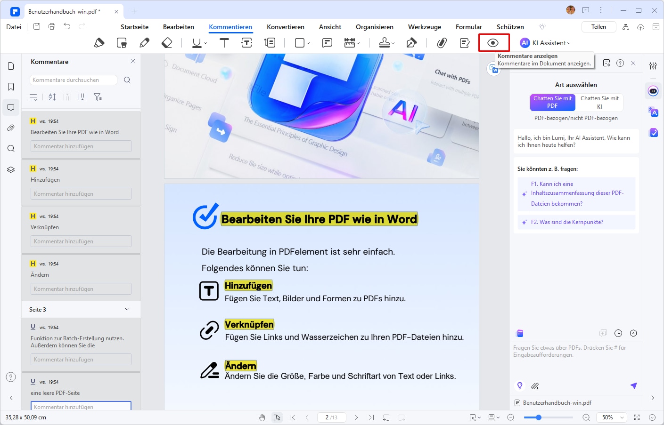Select the area highlight tool

[x=122, y=43]
